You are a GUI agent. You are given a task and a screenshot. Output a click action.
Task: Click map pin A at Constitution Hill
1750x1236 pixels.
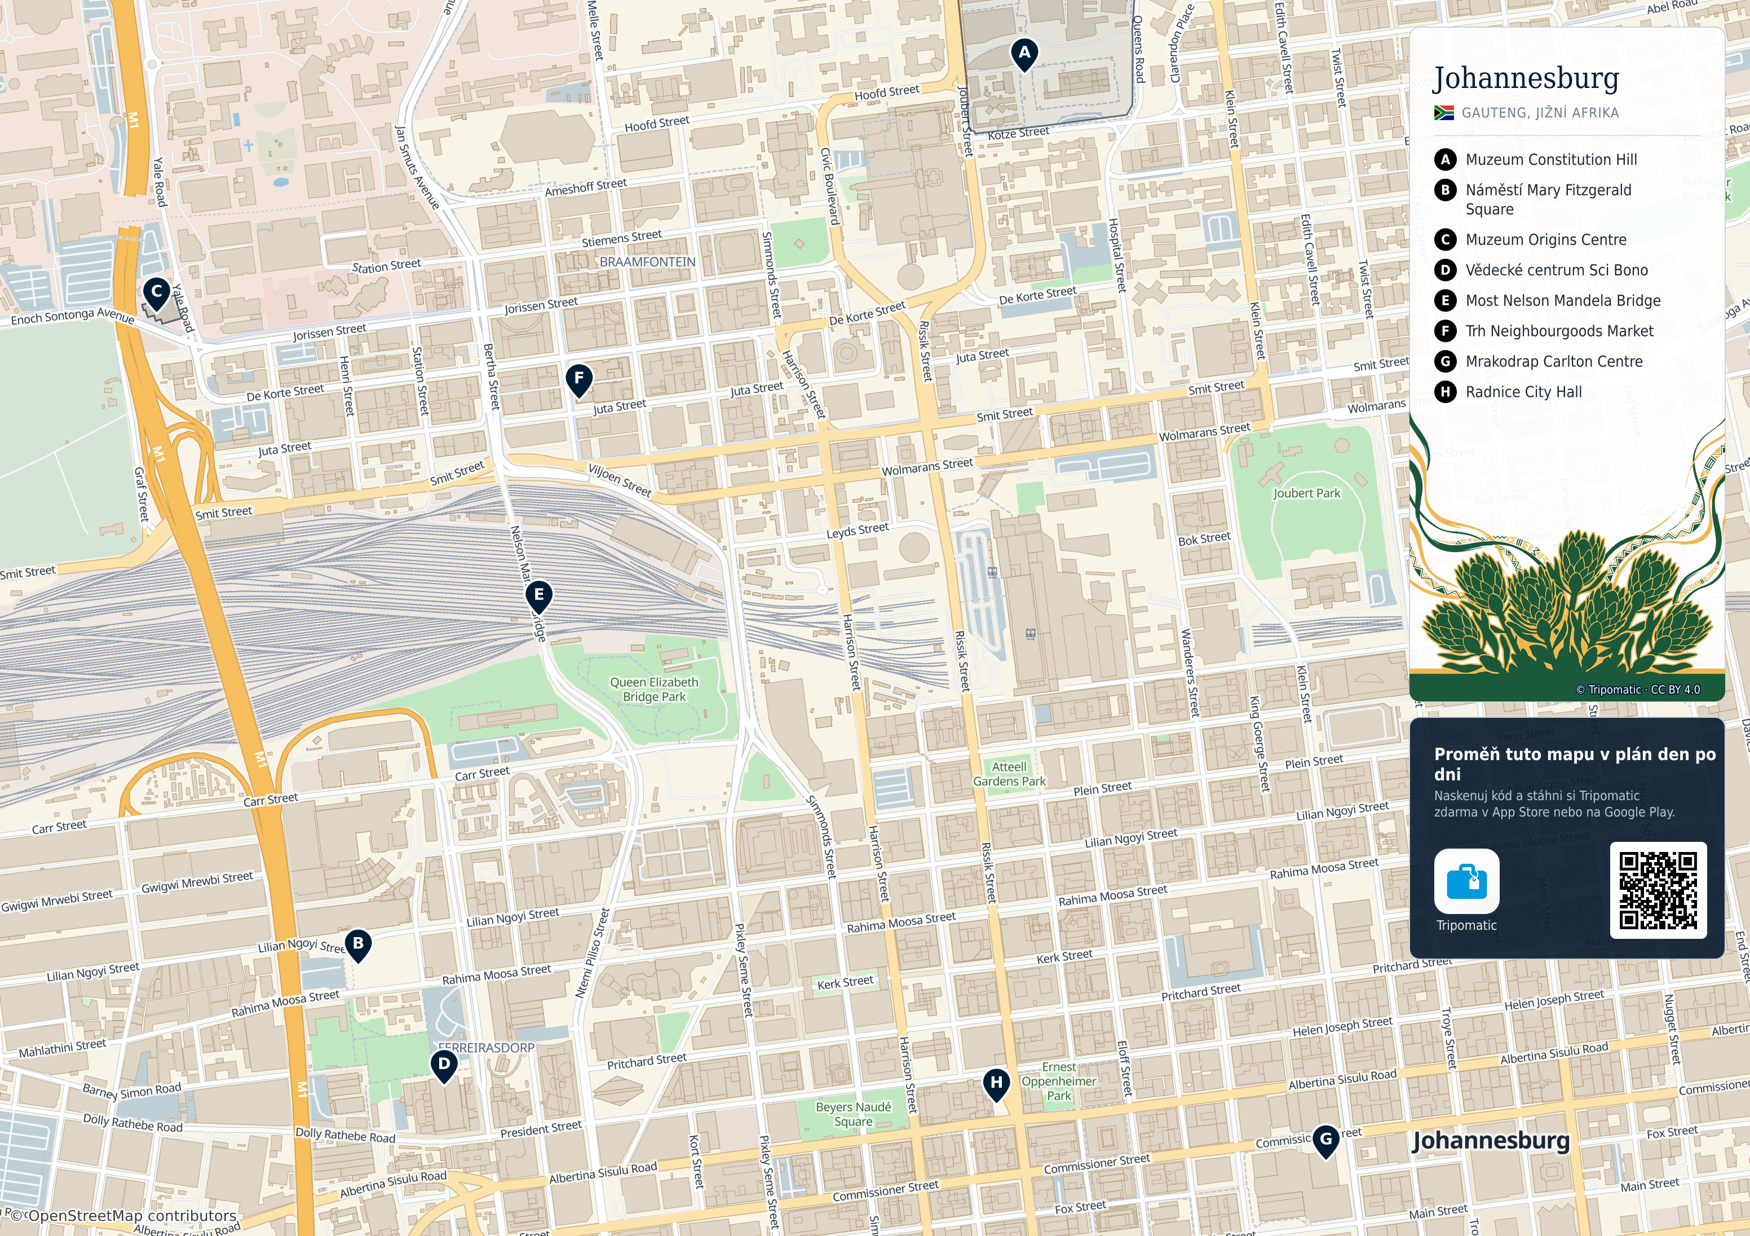(x=1024, y=55)
